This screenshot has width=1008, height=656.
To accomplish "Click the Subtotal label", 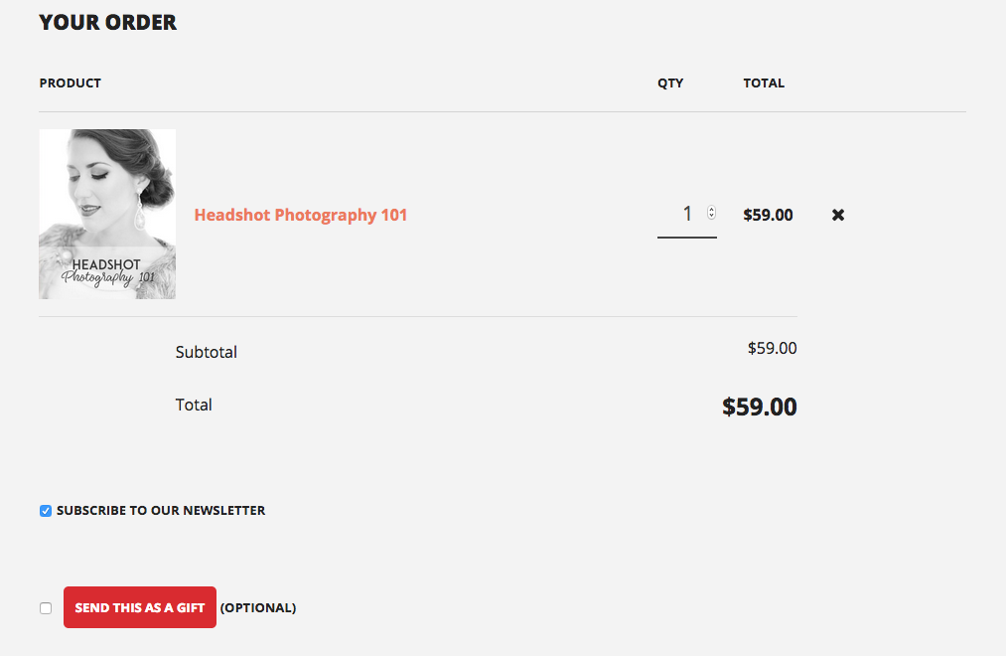I will 207,353.
